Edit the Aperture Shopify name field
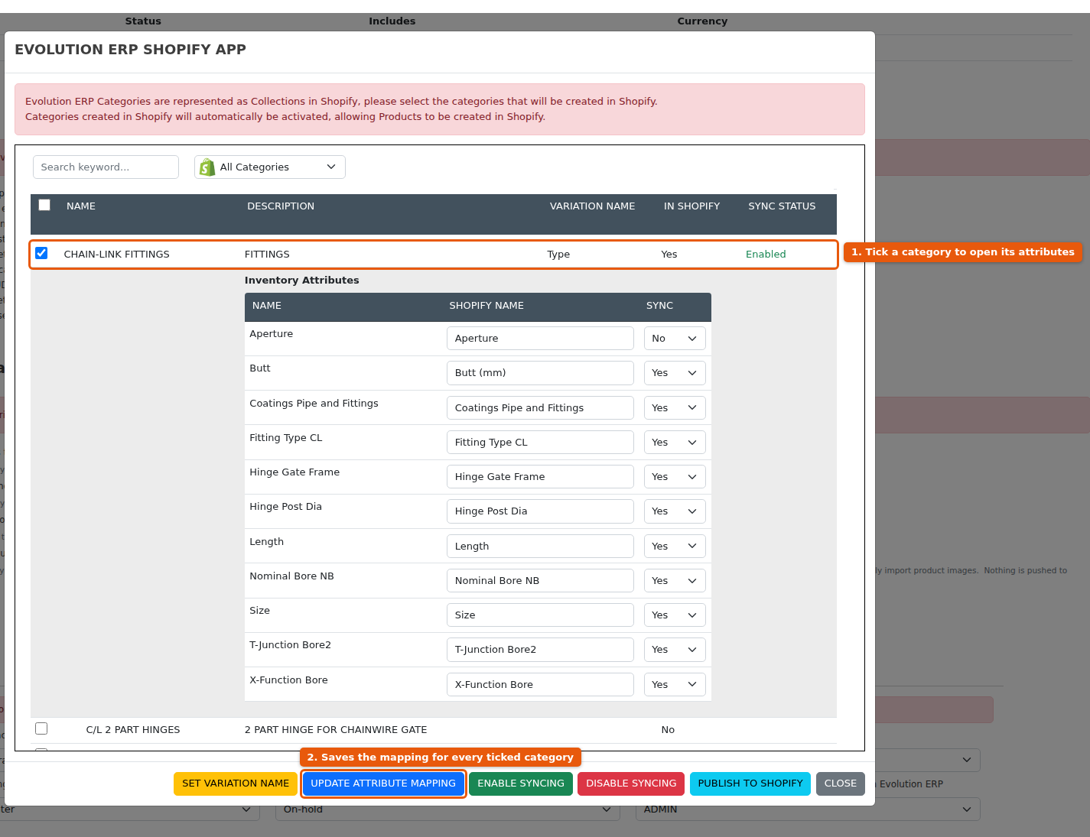 [540, 339]
